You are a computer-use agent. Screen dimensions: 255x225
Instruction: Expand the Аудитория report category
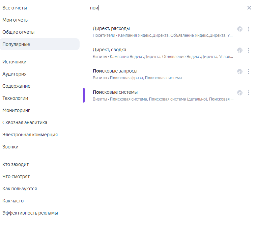(15, 74)
